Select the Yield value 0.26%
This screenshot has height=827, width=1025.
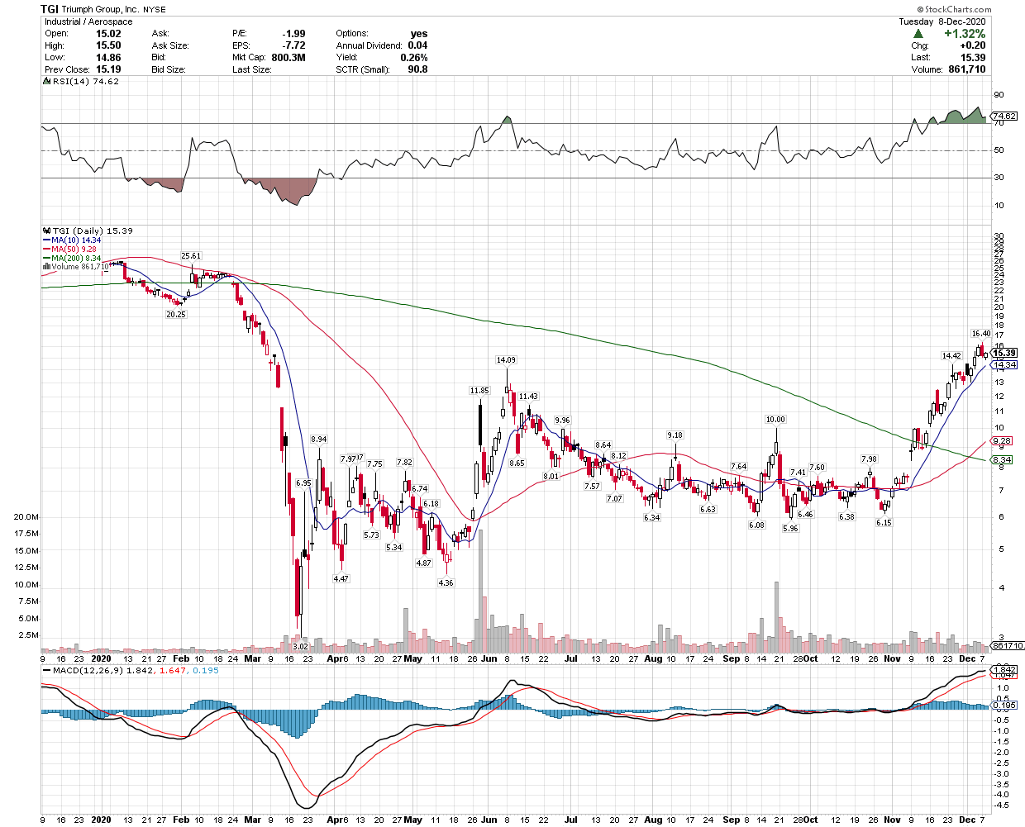pos(414,58)
